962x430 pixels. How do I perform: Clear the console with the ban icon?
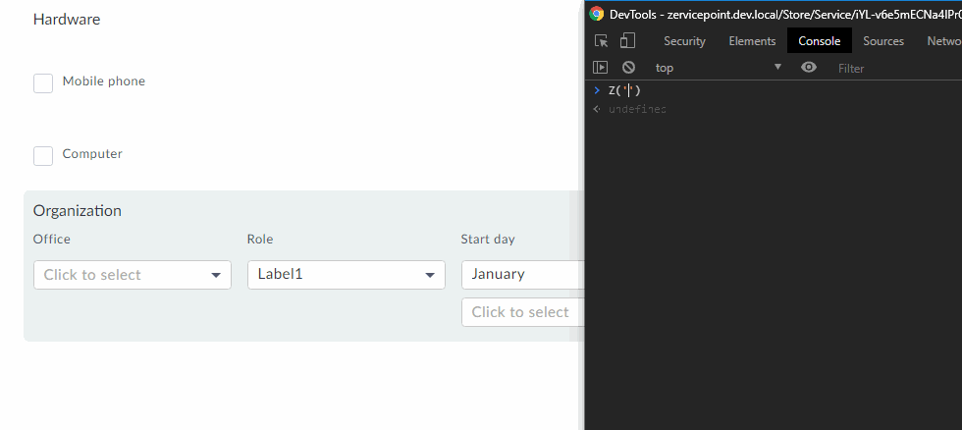628,68
